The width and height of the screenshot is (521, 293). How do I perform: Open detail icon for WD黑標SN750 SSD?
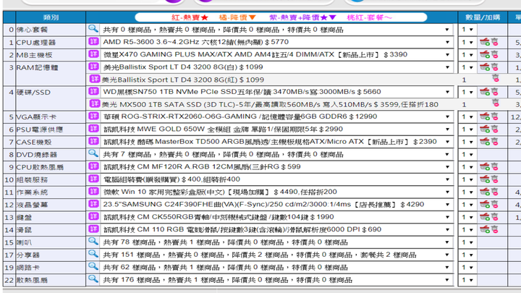click(93, 91)
